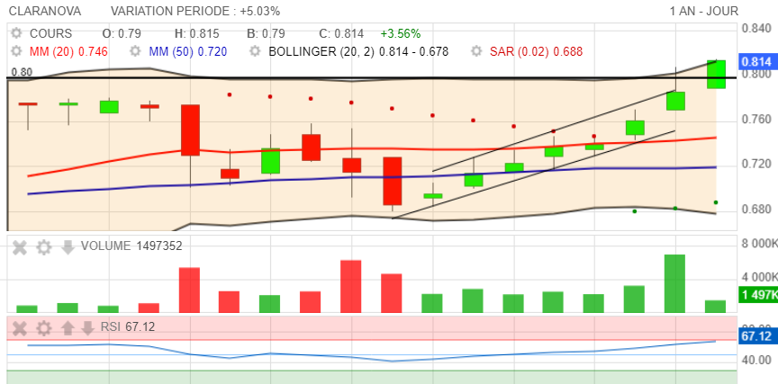Click the MM (20) 0.746 label
778x384 pixels.
tap(68, 51)
